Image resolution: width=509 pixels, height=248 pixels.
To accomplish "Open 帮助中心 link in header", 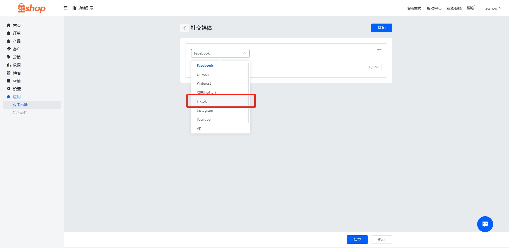I will coord(434,8).
